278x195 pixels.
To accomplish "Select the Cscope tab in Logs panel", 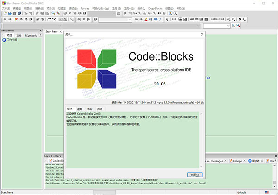I will point(237,161).
